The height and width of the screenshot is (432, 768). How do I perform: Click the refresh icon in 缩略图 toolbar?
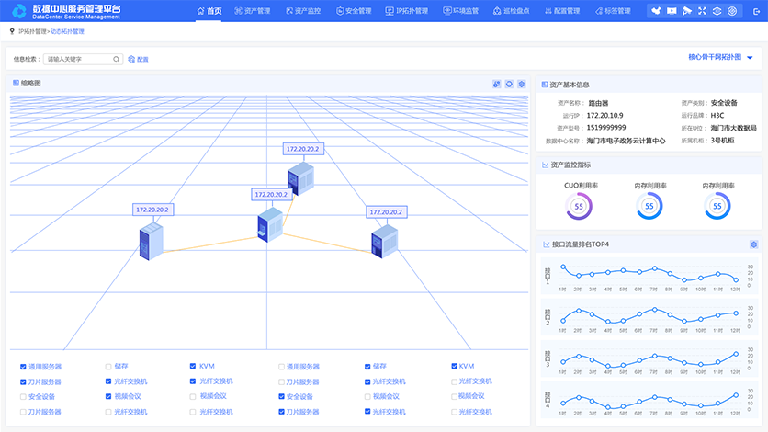coord(509,85)
